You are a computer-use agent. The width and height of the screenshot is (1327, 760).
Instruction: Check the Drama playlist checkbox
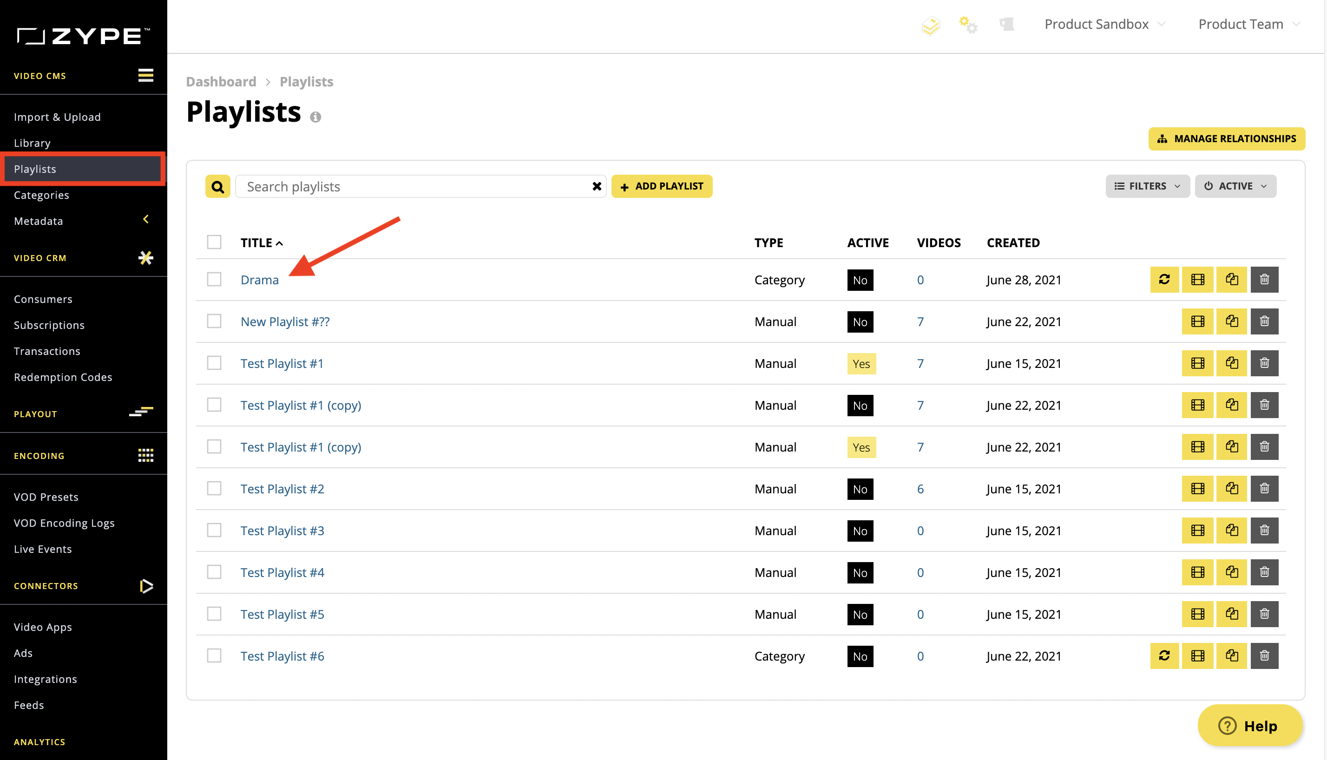pyautogui.click(x=214, y=279)
